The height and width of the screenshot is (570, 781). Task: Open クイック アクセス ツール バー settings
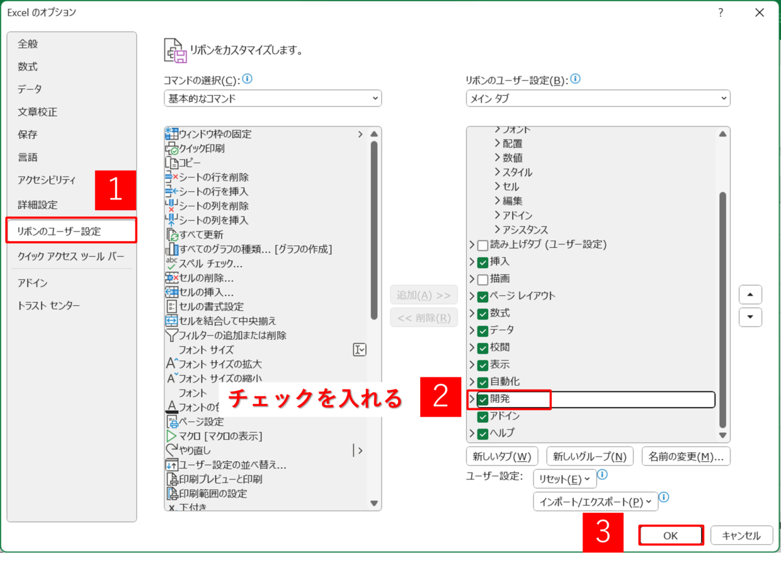coord(71,256)
